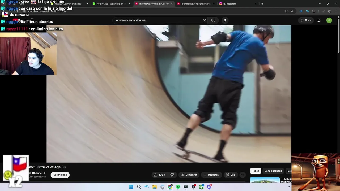This screenshot has width=340, height=191.
Task: Open Discord from the taskbar
Action: point(209,187)
